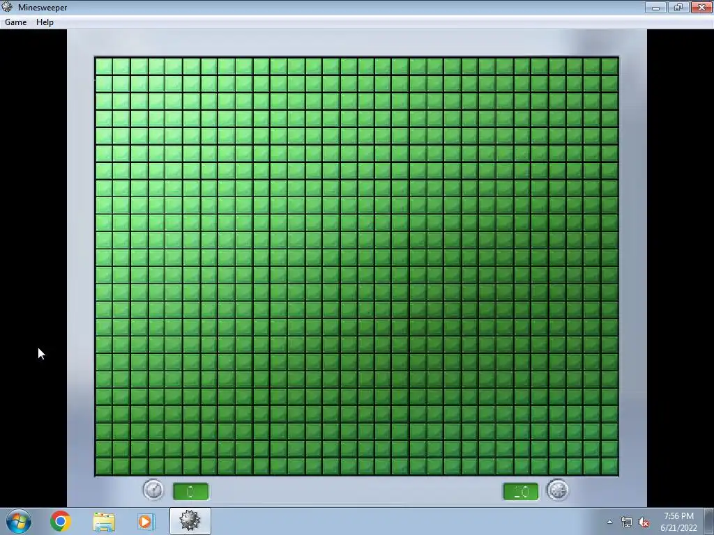Click the muted volume tray icon
The height and width of the screenshot is (535, 714).
pos(644,522)
